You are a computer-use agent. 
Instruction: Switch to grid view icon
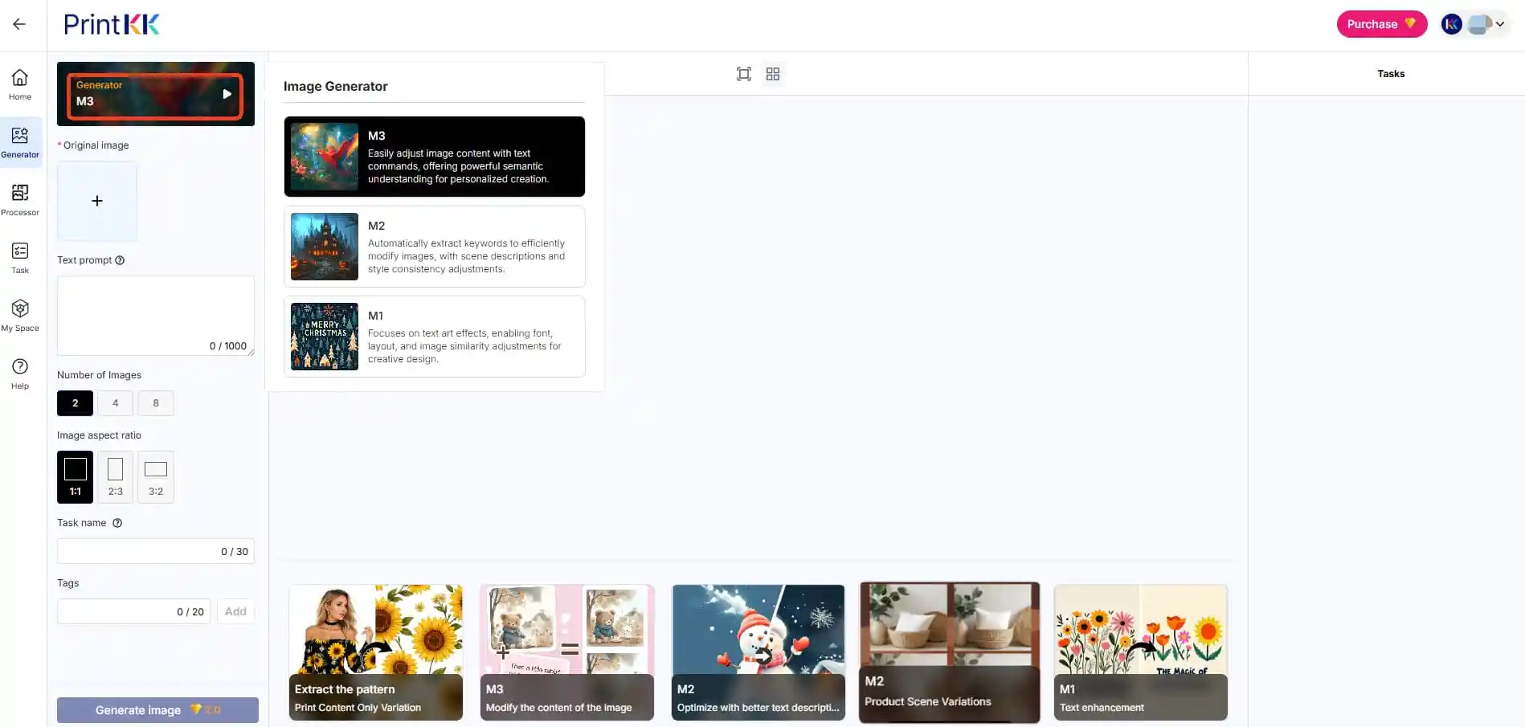[773, 74]
